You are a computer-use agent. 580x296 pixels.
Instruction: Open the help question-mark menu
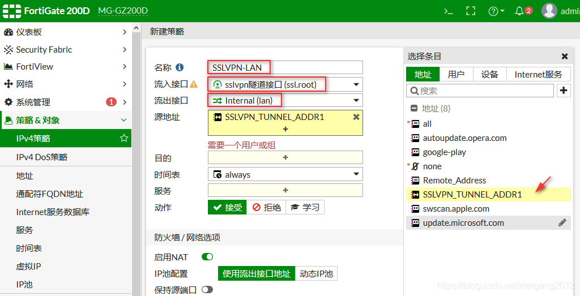point(496,11)
